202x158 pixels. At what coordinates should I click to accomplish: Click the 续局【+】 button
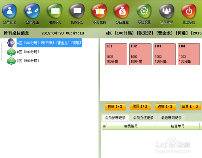(x=140, y=107)
